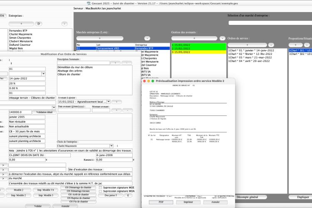Remove description line with Description Sommaire -
312x208 pixels.
click(x=127, y=63)
